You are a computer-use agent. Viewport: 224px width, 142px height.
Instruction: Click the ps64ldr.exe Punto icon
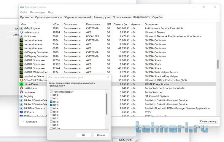[x=21, y=88]
